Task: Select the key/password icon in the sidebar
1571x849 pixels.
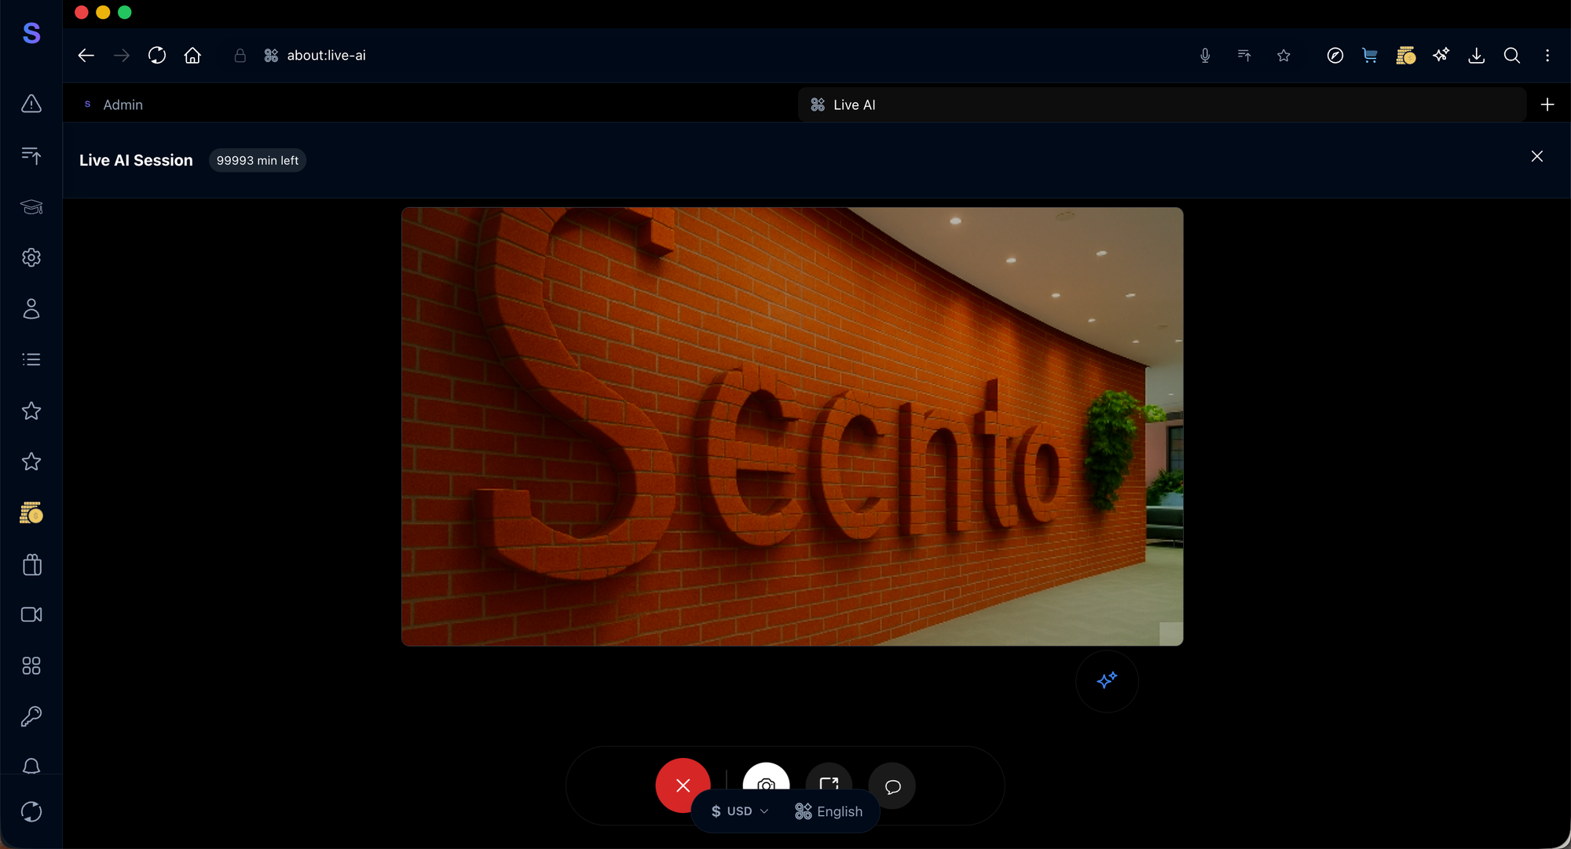Action: 31,716
